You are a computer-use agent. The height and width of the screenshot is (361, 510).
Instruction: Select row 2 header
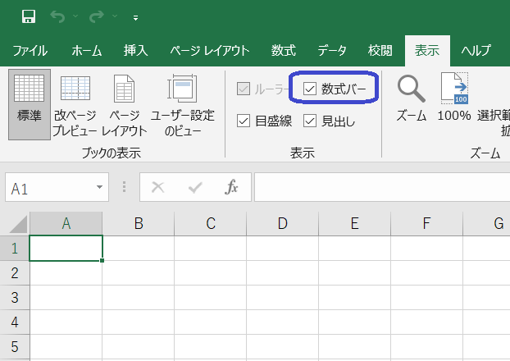(15, 273)
